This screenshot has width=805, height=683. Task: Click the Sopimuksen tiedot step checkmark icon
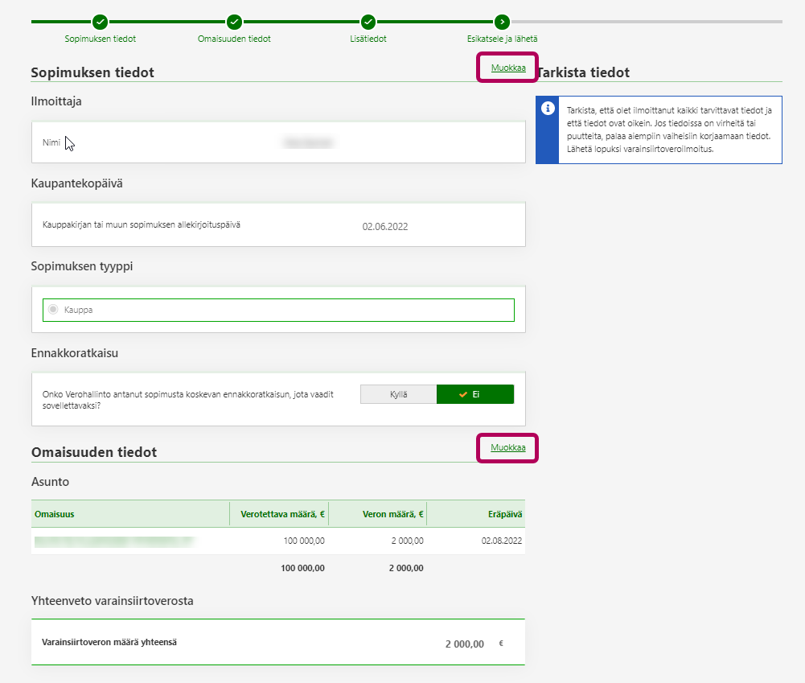tap(100, 22)
